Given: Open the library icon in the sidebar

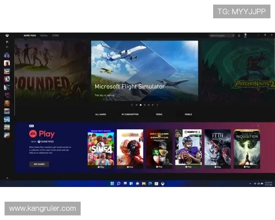Looking at the screenshot, I should 7,41.
